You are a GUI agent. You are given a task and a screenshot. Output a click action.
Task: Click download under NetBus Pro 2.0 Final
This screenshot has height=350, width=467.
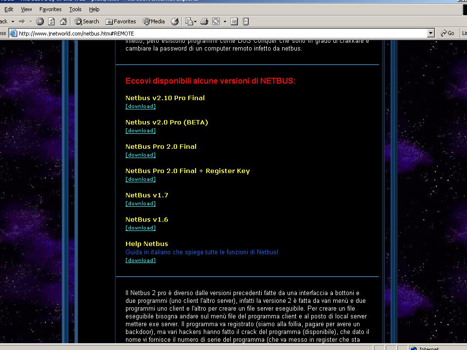(141, 155)
